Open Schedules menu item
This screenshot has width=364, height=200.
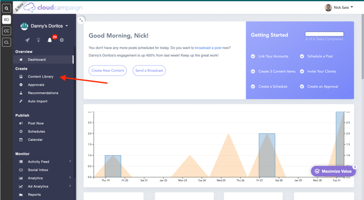click(37, 131)
